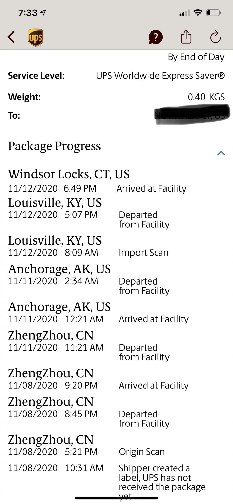Tap the Origin Scan status text
The width and height of the screenshot is (233, 504).
pos(142,452)
